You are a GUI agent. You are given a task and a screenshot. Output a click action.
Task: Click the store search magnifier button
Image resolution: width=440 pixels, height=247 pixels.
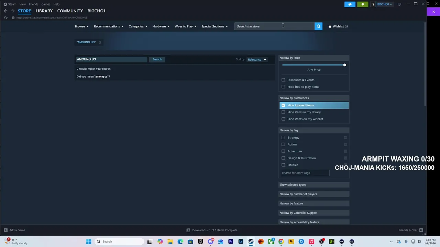(318, 26)
